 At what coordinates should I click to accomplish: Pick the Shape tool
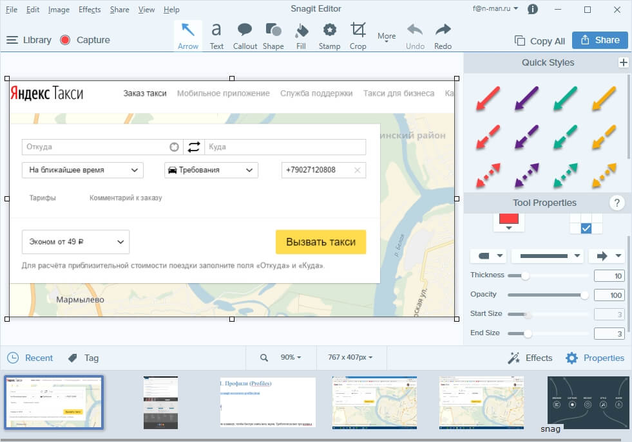point(273,35)
